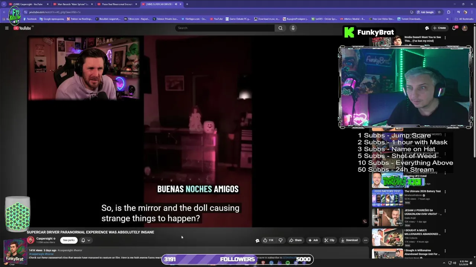Start voice search with the microphone
The width and height of the screenshot is (476, 267).
[x=293, y=28]
